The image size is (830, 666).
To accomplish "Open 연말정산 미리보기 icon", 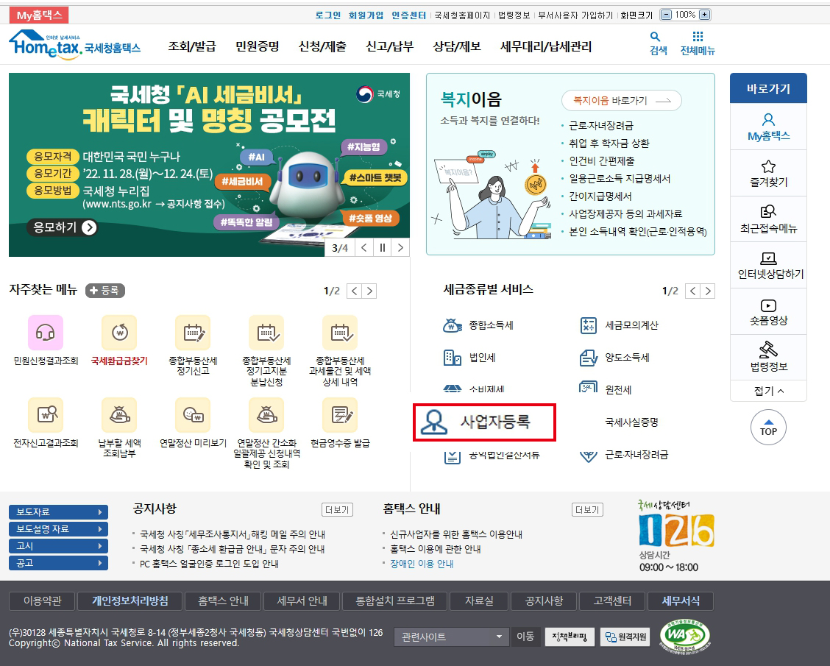I will (x=194, y=415).
